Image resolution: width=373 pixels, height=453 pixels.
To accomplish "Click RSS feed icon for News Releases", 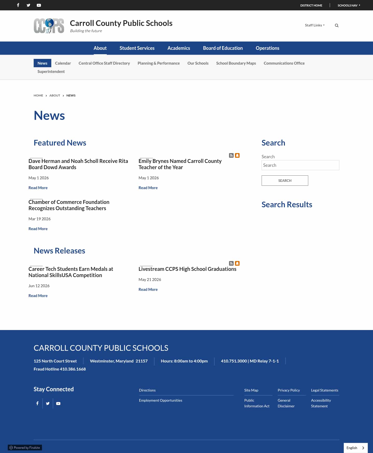I will [231, 263].
